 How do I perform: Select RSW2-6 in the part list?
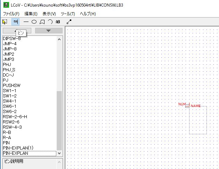pos(30,122)
